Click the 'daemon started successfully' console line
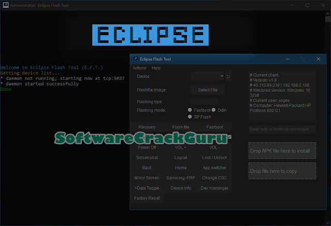The width and height of the screenshot is (331, 226). coord(39,84)
